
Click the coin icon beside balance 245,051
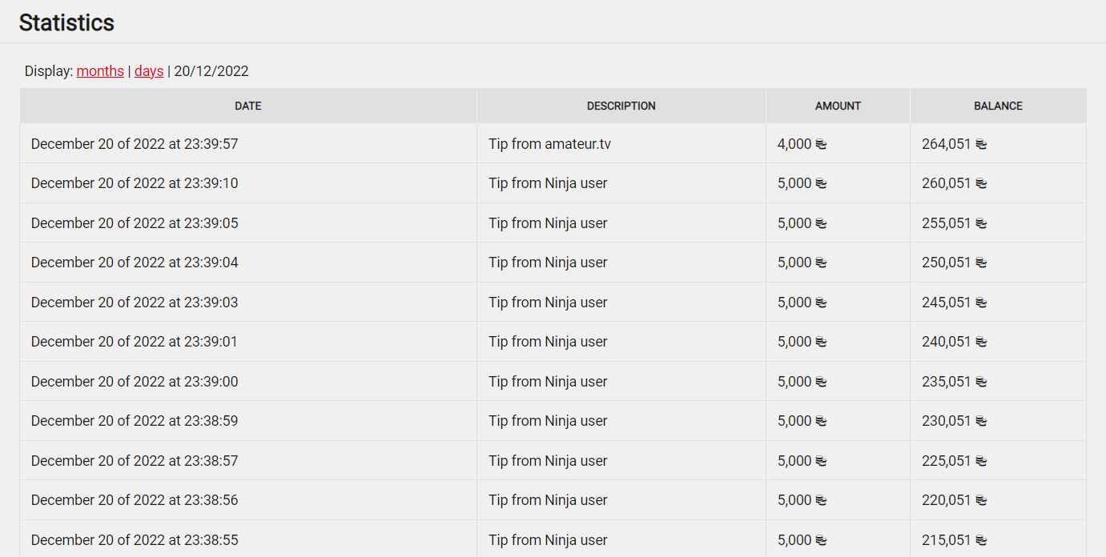coord(981,303)
